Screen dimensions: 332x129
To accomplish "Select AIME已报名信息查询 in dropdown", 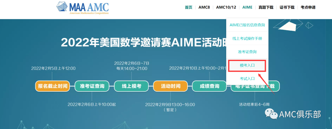I will coord(247,25).
